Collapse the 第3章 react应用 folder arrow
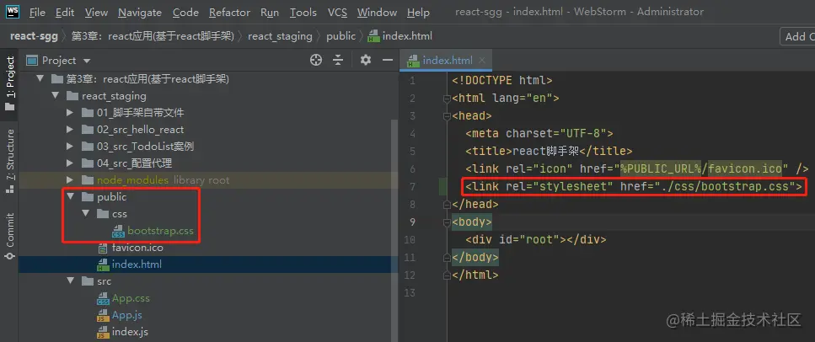Screen dimensions: 815x342 (x=40, y=79)
